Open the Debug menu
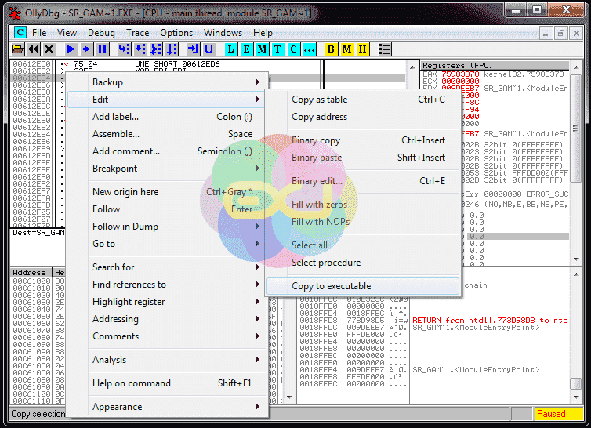This screenshot has width=591, height=428. (101, 33)
